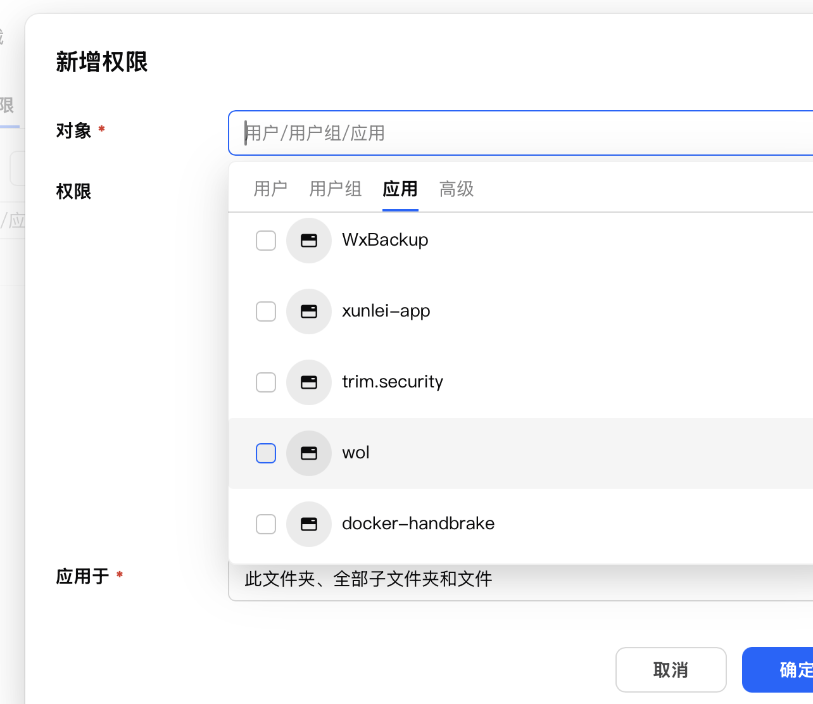Click the wol name text
The image size is (813, 704).
[356, 453]
